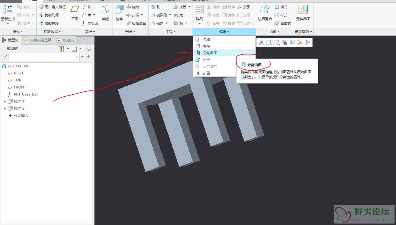Screen dimensions: 396x225
Task: Open the 获取数据 group dropdown
Action: [x=52, y=32]
